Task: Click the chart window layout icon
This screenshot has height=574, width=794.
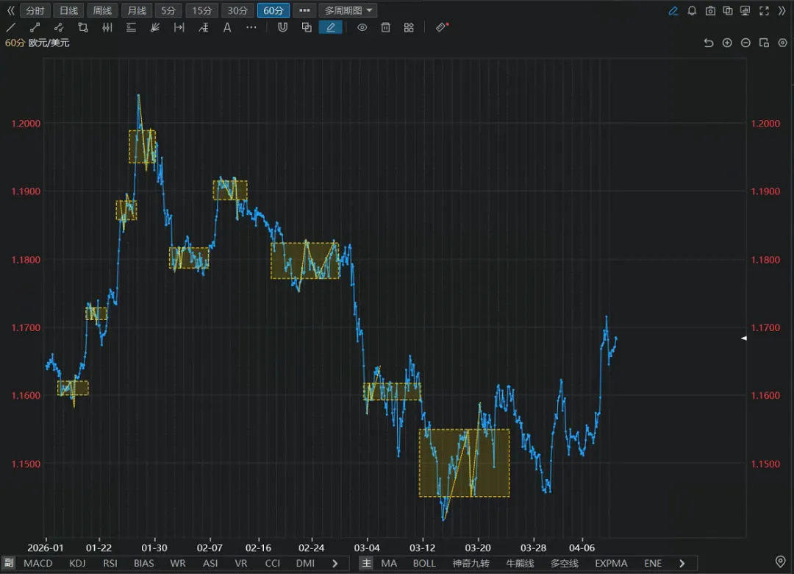Action: coord(764,43)
